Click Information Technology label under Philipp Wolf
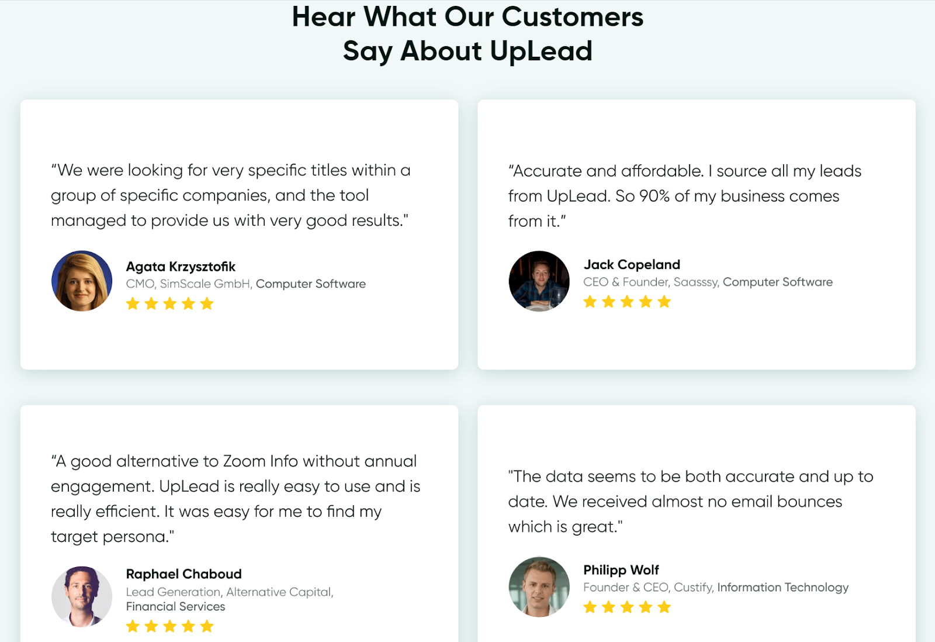Screen dimensions: 935x642 (783, 588)
